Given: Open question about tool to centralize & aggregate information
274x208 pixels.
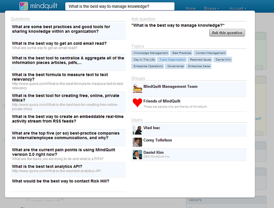Looking at the screenshot, I should (x=68, y=60).
